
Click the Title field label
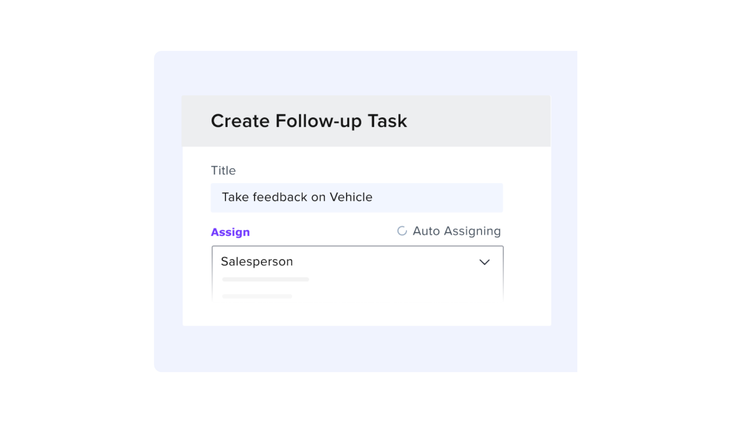223,170
